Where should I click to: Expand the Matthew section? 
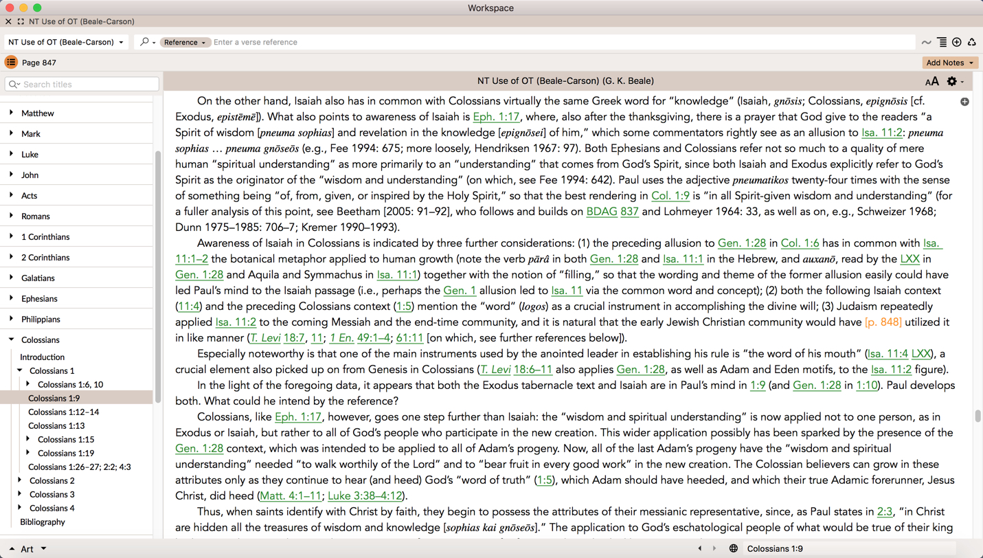coord(11,113)
